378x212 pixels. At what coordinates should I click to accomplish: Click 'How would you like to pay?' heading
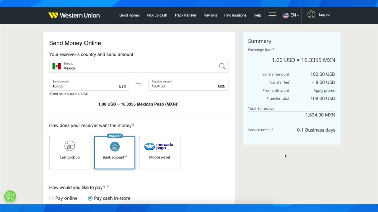coord(77,187)
